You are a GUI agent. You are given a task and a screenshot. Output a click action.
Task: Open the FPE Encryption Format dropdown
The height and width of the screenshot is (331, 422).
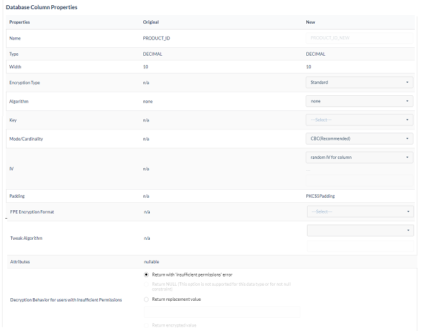pyautogui.click(x=360, y=211)
